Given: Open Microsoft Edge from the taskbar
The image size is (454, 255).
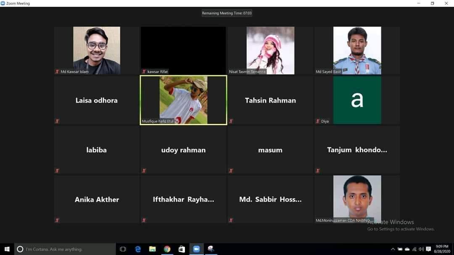Looking at the screenshot, I should 137,249.
